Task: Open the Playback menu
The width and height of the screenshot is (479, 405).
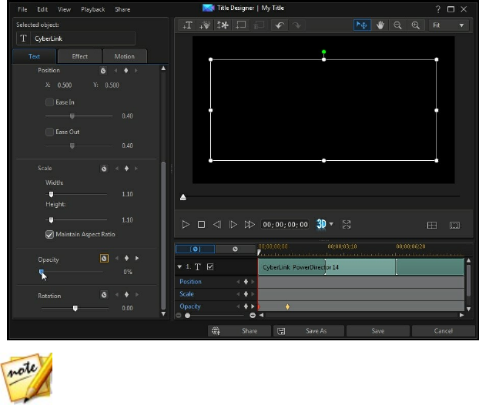Action: [94, 9]
